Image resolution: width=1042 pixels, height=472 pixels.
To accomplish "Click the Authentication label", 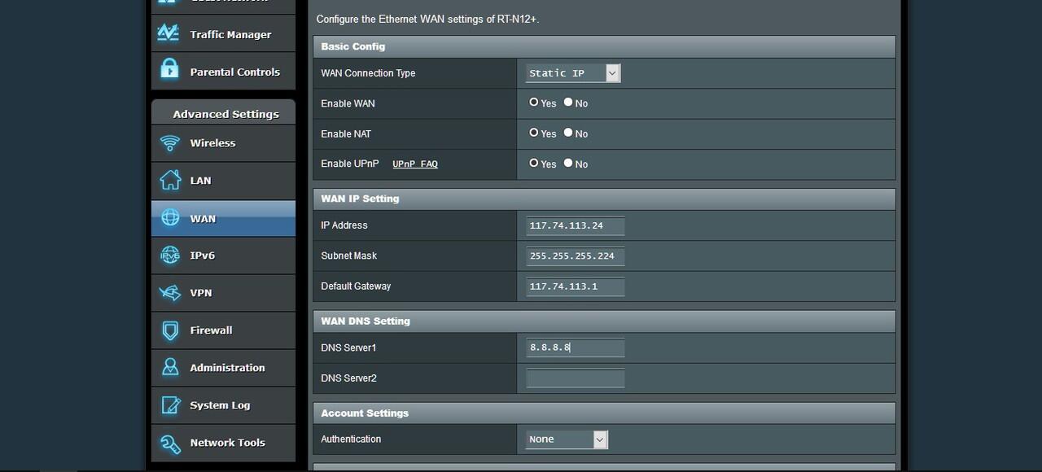I will pos(351,439).
